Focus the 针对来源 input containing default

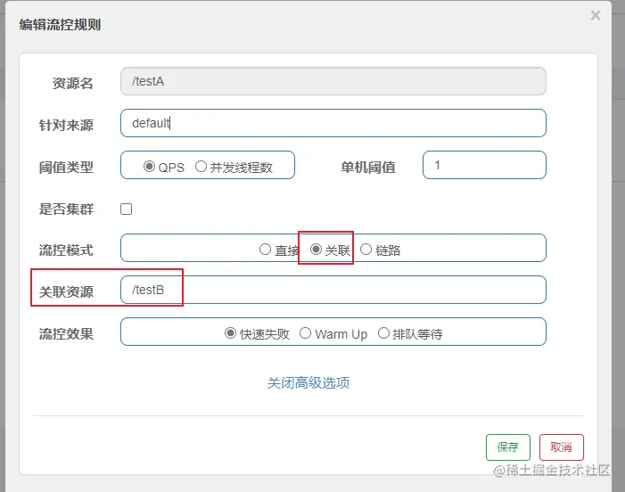click(333, 123)
